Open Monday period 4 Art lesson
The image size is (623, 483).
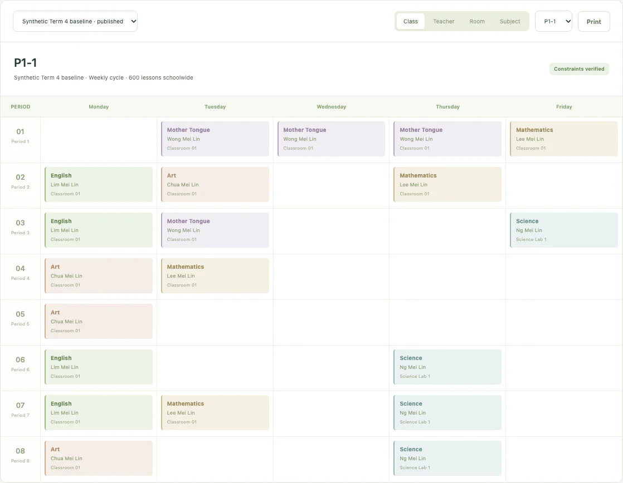click(99, 276)
